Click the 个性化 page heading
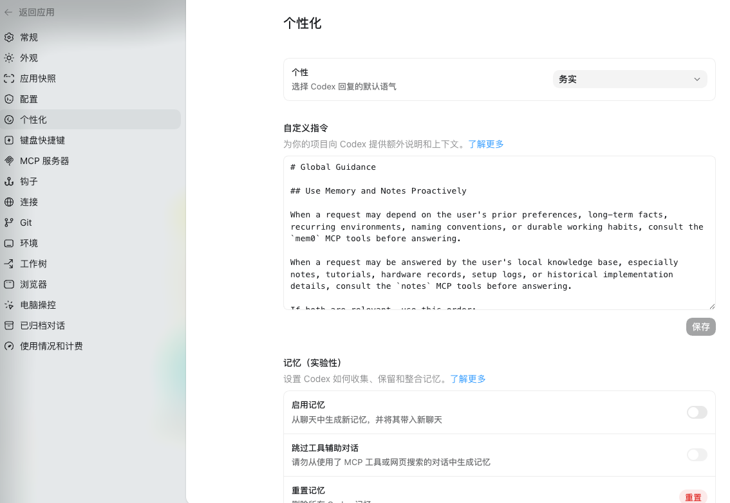The height and width of the screenshot is (503, 730). [x=303, y=23]
